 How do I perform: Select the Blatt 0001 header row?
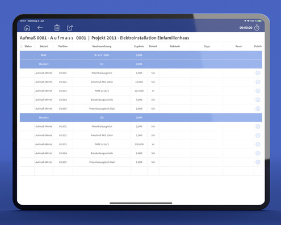point(141,55)
